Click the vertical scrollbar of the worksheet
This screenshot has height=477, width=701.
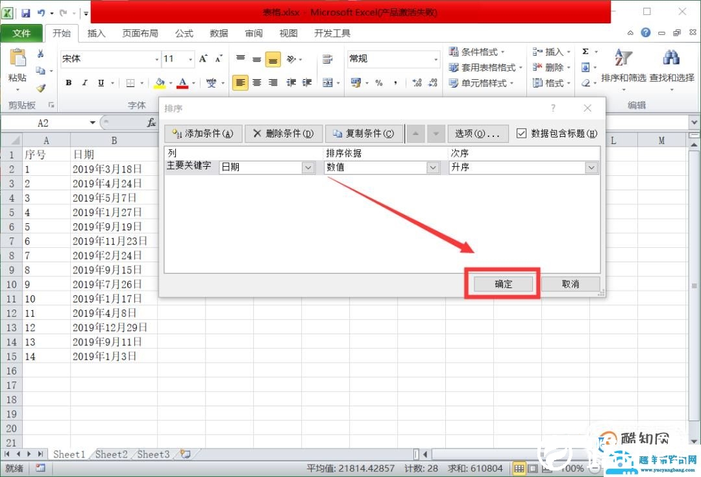(694, 286)
